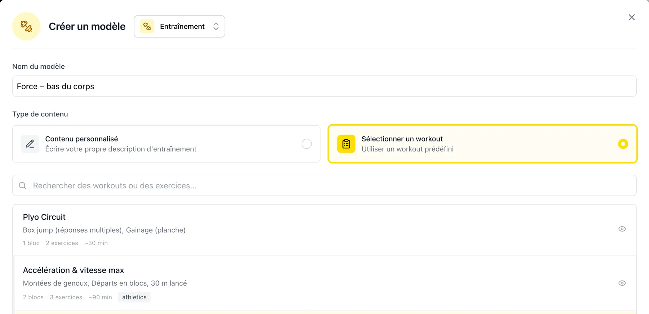Click the Nom du modèle input field
Viewport: 649px width, 314px height.
pyautogui.click(x=324, y=86)
